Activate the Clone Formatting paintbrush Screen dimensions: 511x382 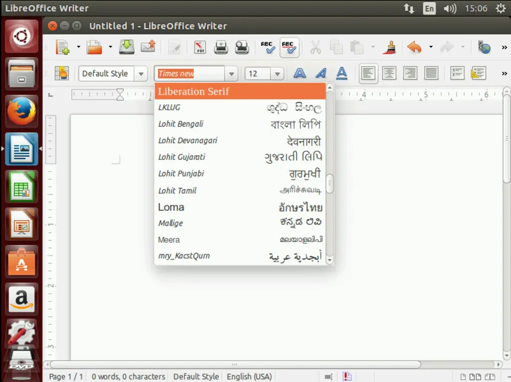point(389,47)
